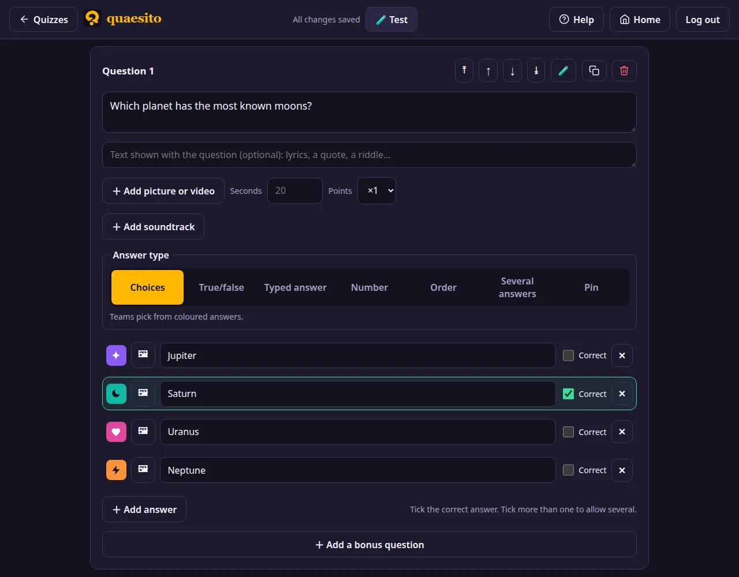
Task: Go to Home
Action: [x=640, y=19]
